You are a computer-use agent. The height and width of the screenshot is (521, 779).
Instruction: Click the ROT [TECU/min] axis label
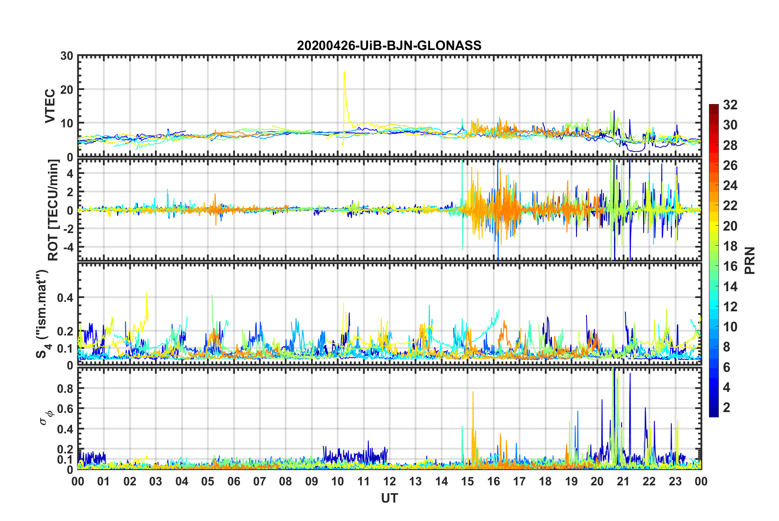pos(53,210)
